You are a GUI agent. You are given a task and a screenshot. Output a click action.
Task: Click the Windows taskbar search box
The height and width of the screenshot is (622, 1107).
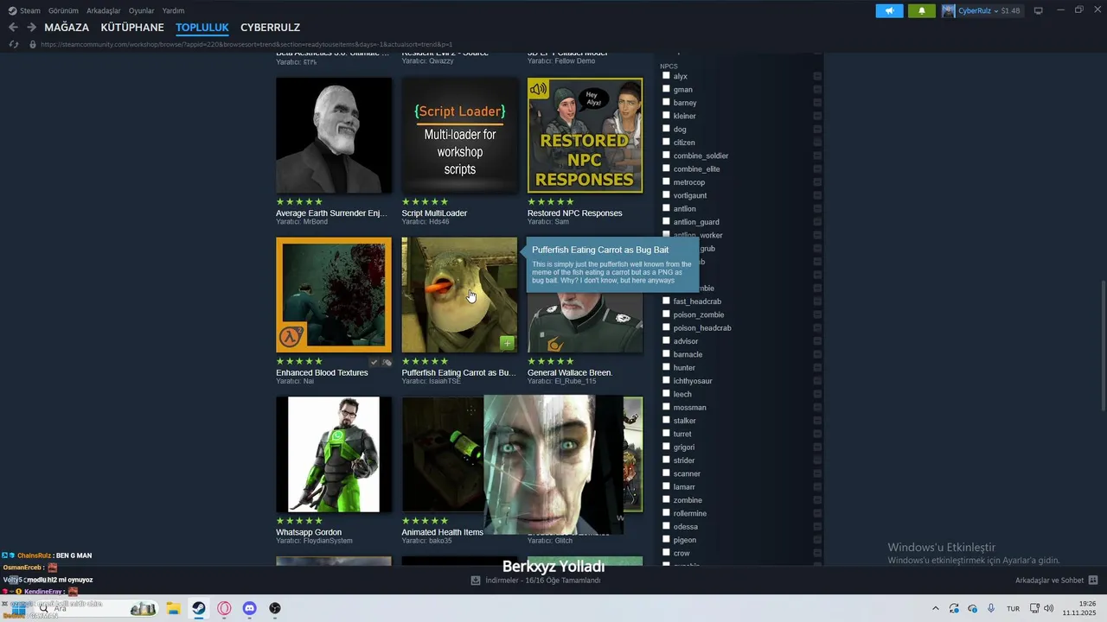(x=95, y=608)
